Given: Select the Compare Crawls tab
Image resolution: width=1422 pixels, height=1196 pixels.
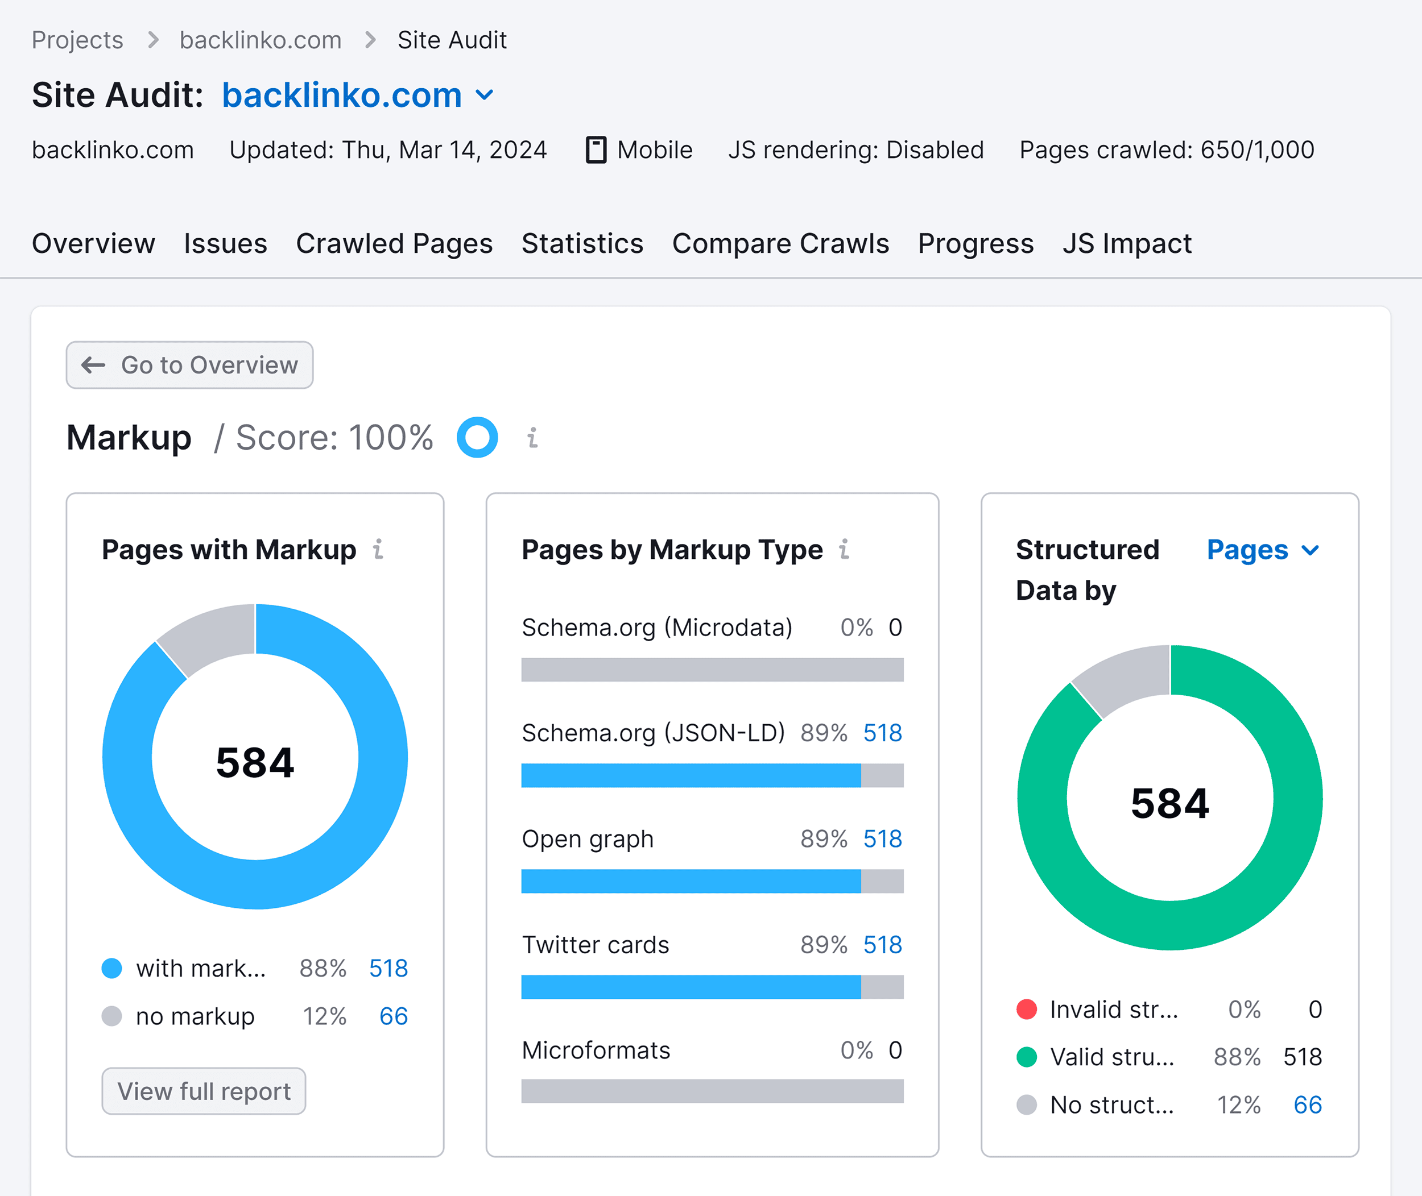Looking at the screenshot, I should (780, 243).
